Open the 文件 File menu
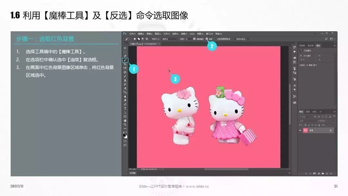Screen dimensions: 348x196 coord(132,34)
